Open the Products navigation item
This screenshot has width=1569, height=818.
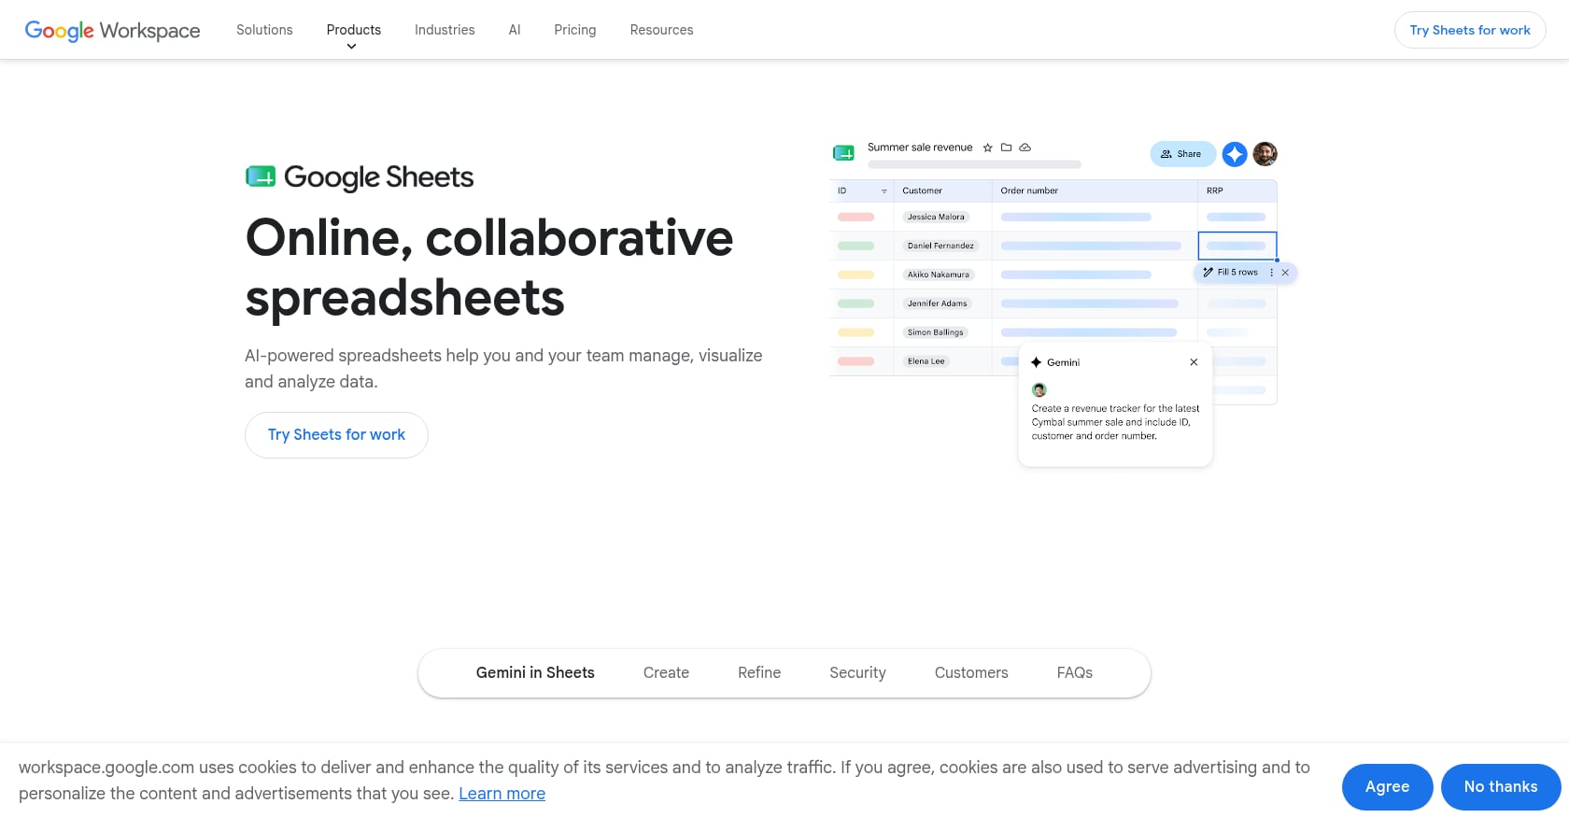[354, 30]
